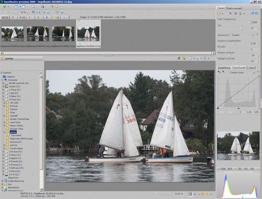Image resolution: width=262 pixels, height=199 pixels.
Task: Click the Exposure compensation slider handle
Action: 234,43
